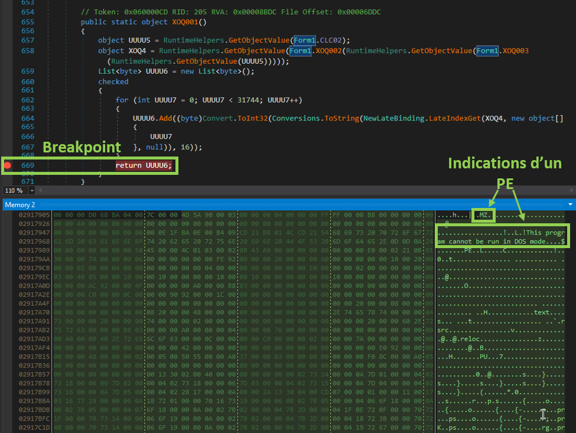Select memory address row 02917B99
This screenshot has width=576, height=433.
(x=34, y=392)
